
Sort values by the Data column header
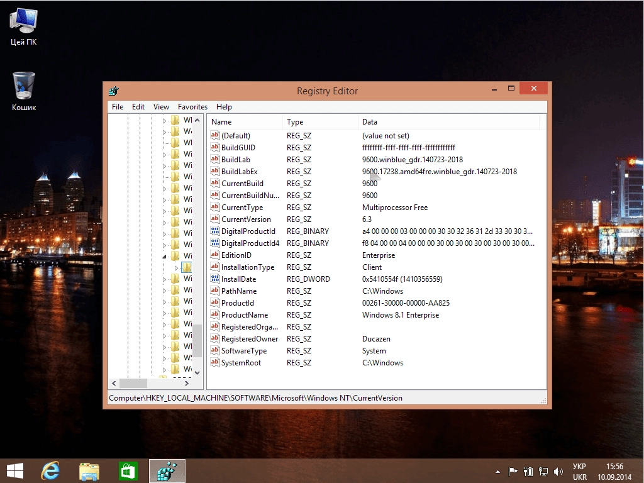(x=448, y=122)
